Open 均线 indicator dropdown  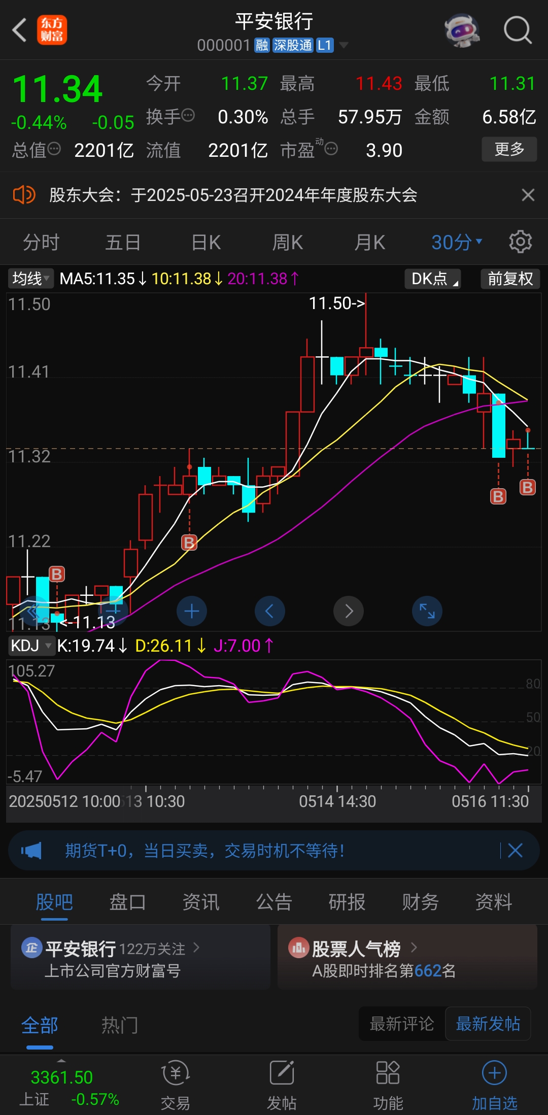coord(31,279)
